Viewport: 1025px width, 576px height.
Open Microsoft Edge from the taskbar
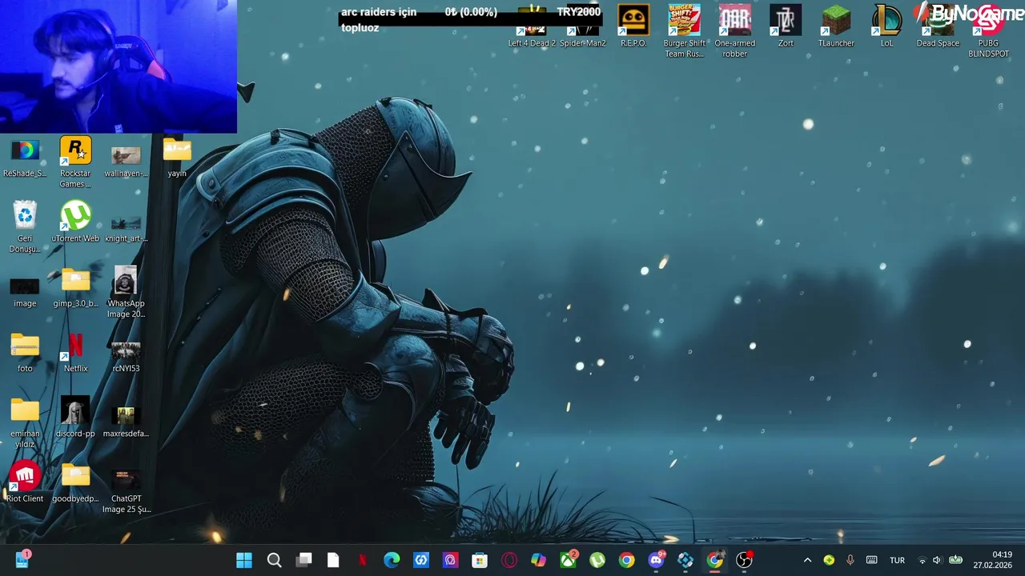(392, 560)
